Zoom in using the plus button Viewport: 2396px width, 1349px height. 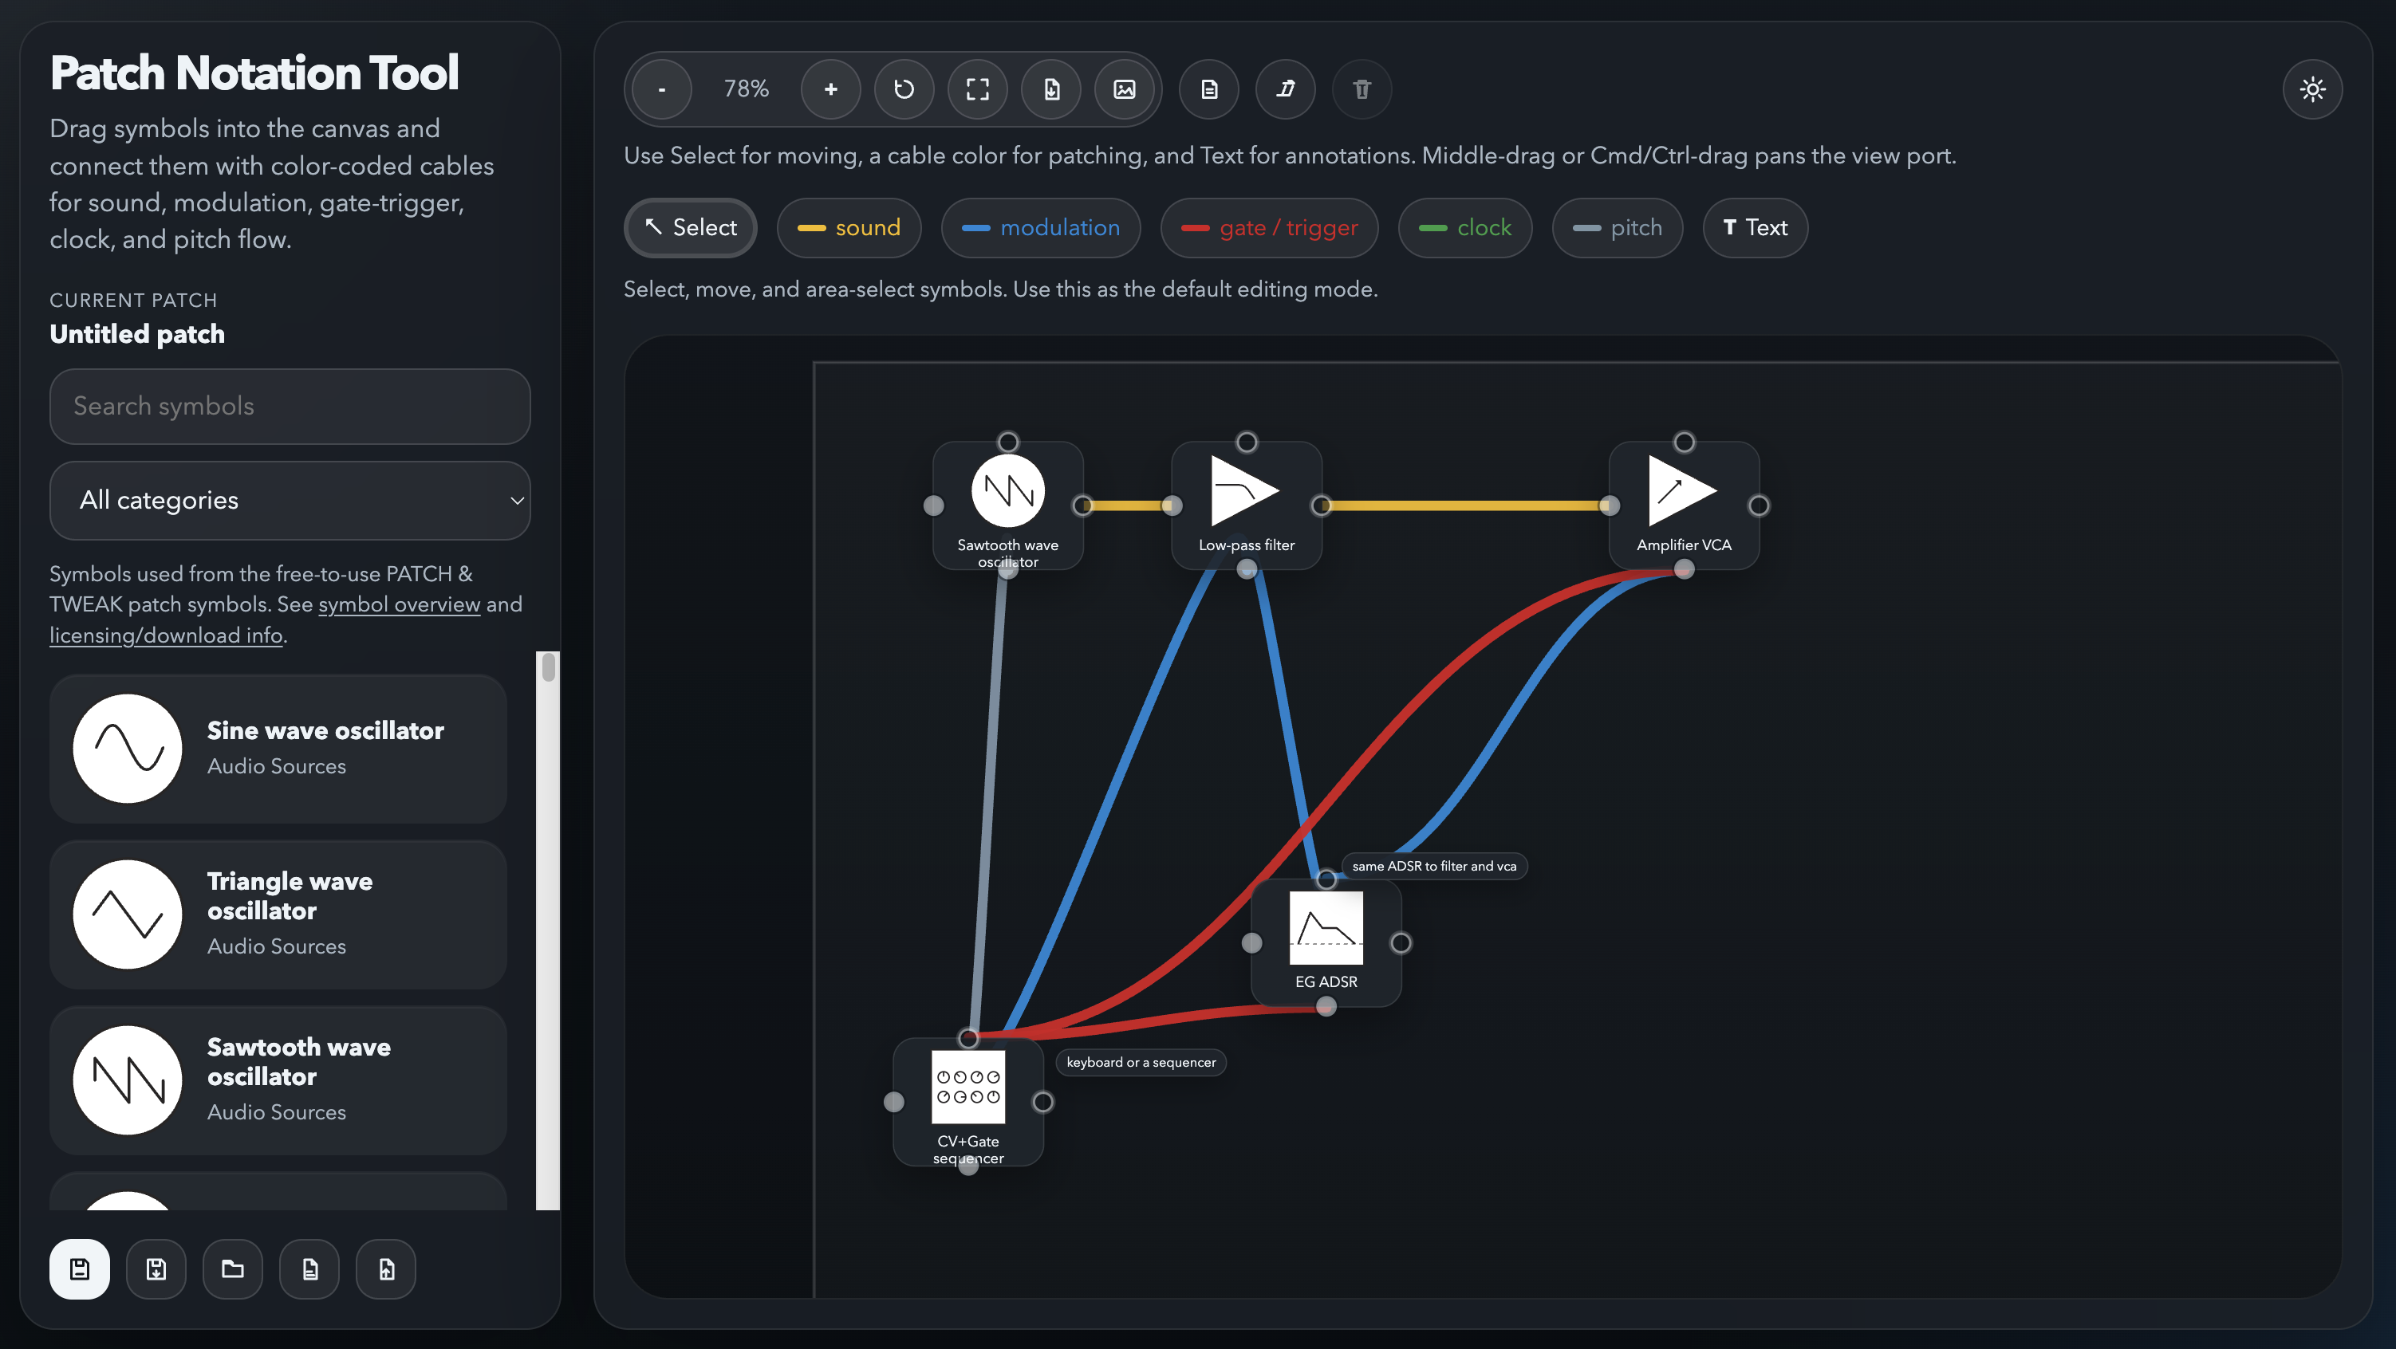tap(830, 89)
